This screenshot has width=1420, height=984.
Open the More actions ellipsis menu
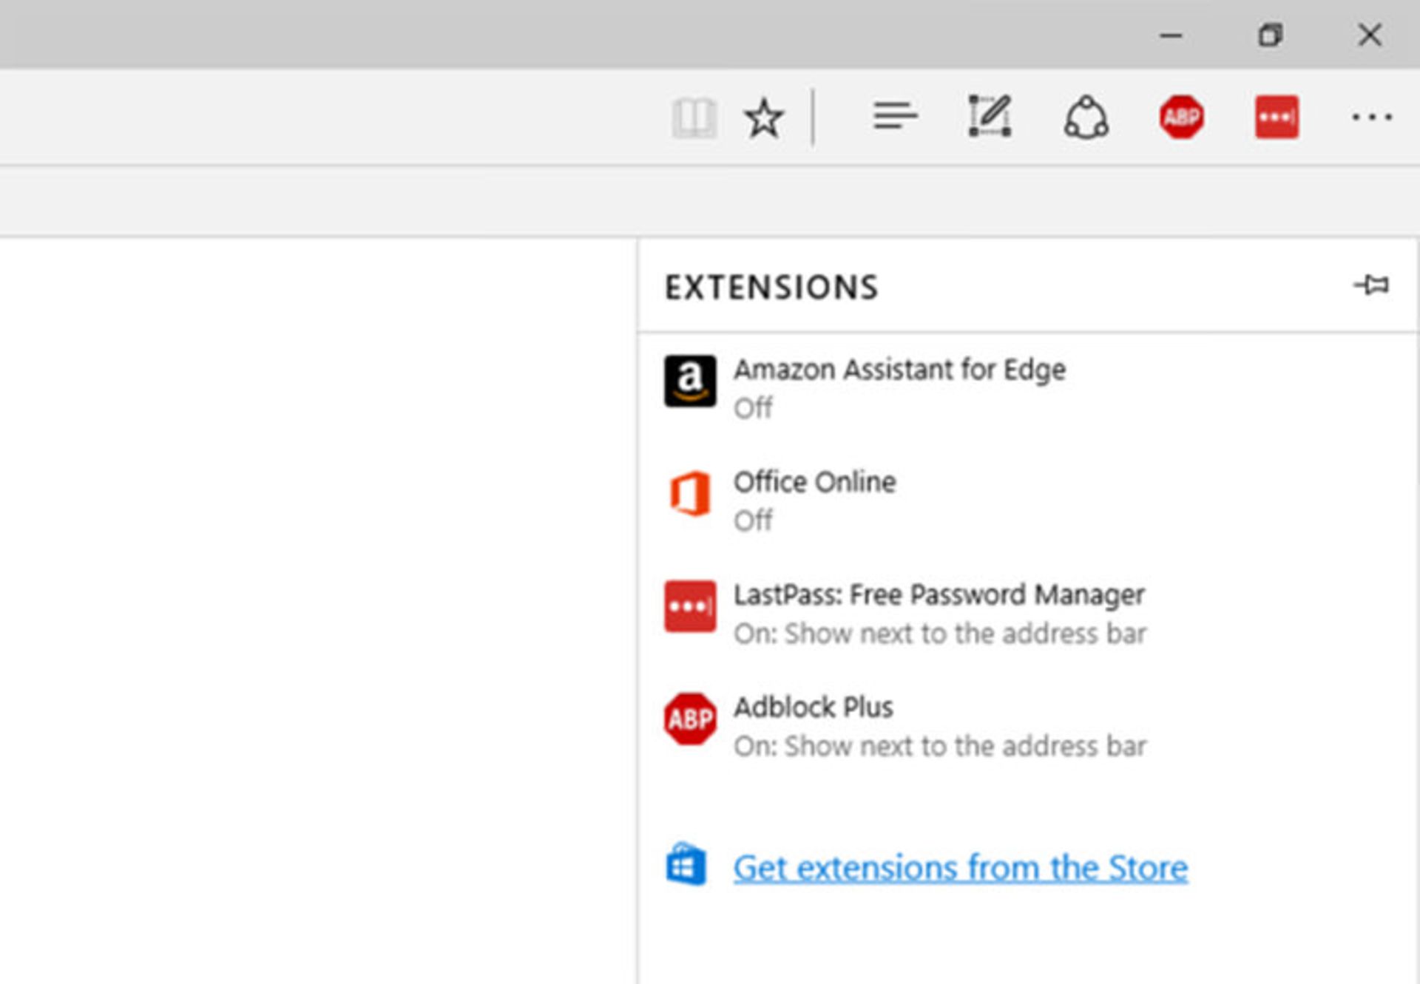[x=1371, y=117]
